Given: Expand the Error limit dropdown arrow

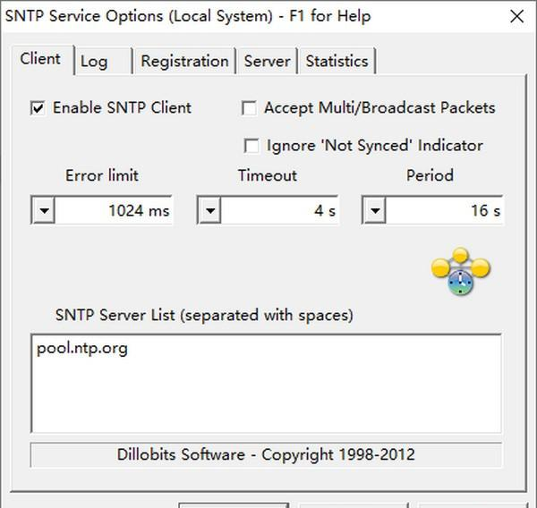Looking at the screenshot, I should (43, 211).
